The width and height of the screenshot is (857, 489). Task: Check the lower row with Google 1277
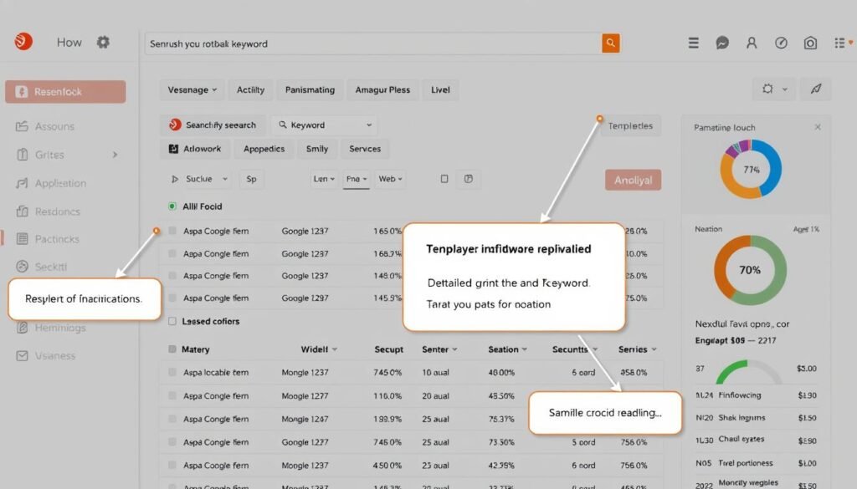[x=172, y=442]
